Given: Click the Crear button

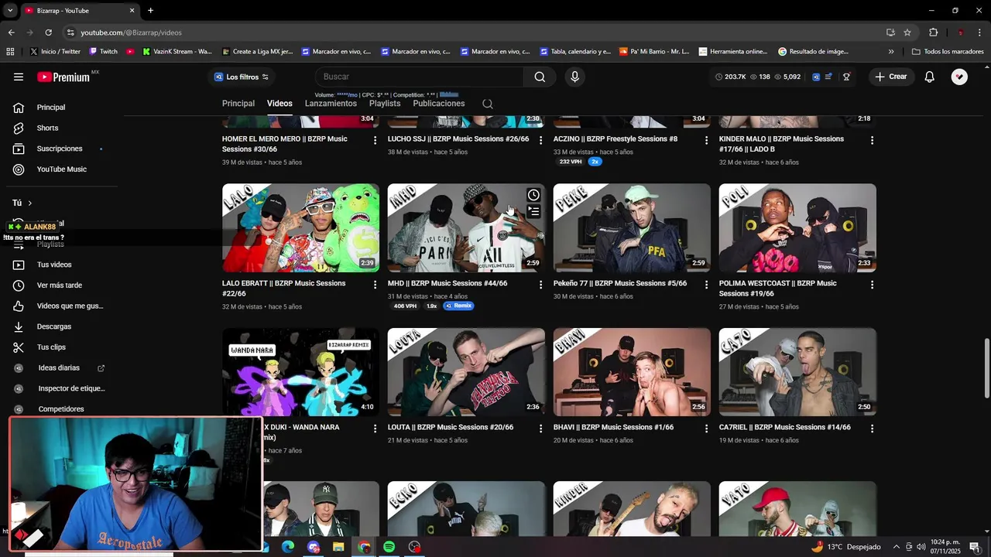Looking at the screenshot, I should coord(890,77).
